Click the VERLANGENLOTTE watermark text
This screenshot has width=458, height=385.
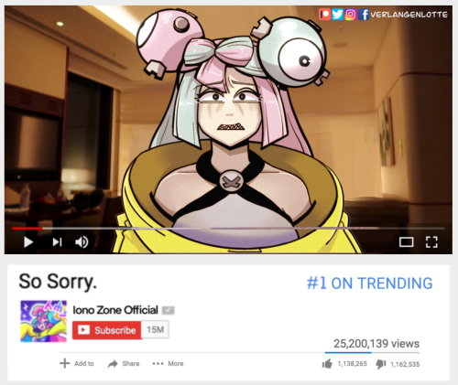(x=409, y=15)
